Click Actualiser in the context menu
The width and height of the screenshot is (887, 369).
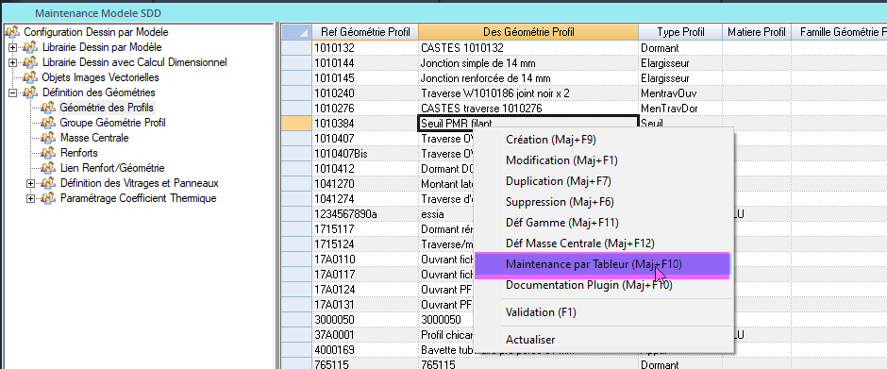[530, 340]
